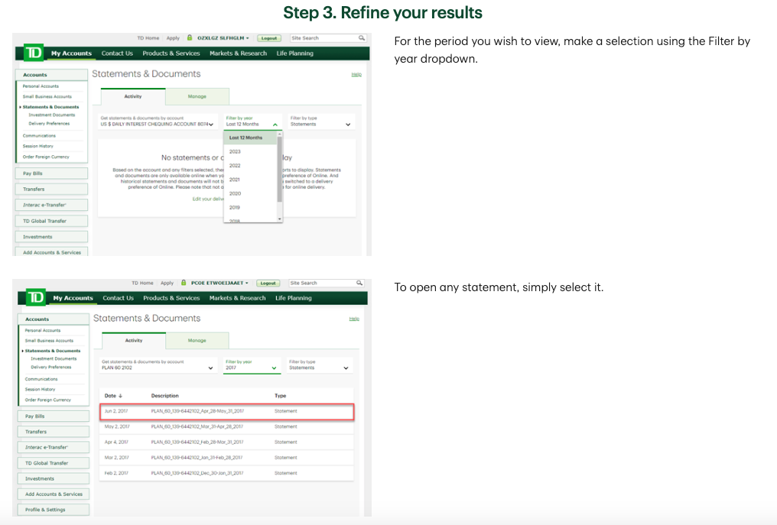Screen dimensions: 777x525
Task: Click Personal Accounts in top screenshot's sidebar
Action: 41,86
